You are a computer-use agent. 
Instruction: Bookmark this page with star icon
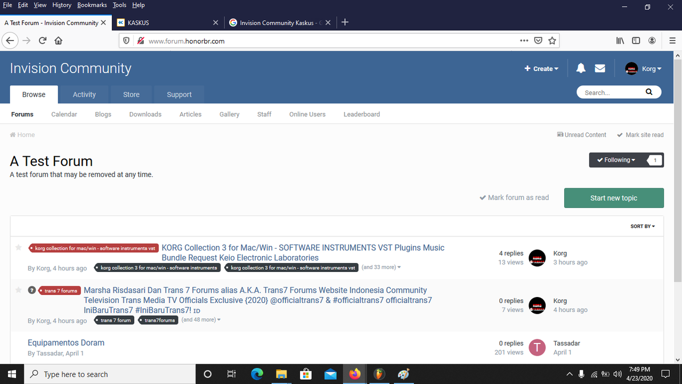[x=552, y=41]
